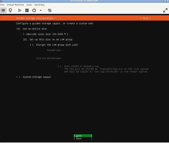Viewport: 169px width, 143px height.
Task: Open the Send Key menu
Action: pyautogui.click(x=39, y=5)
